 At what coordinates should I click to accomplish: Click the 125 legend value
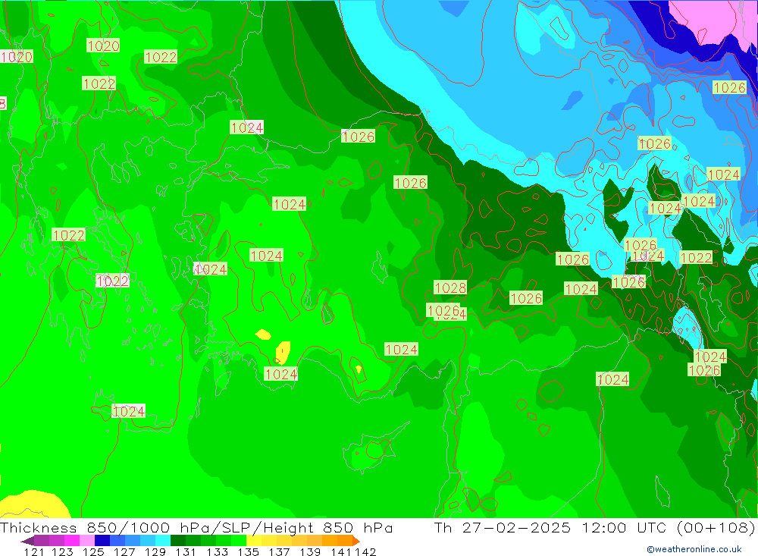click(93, 551)
